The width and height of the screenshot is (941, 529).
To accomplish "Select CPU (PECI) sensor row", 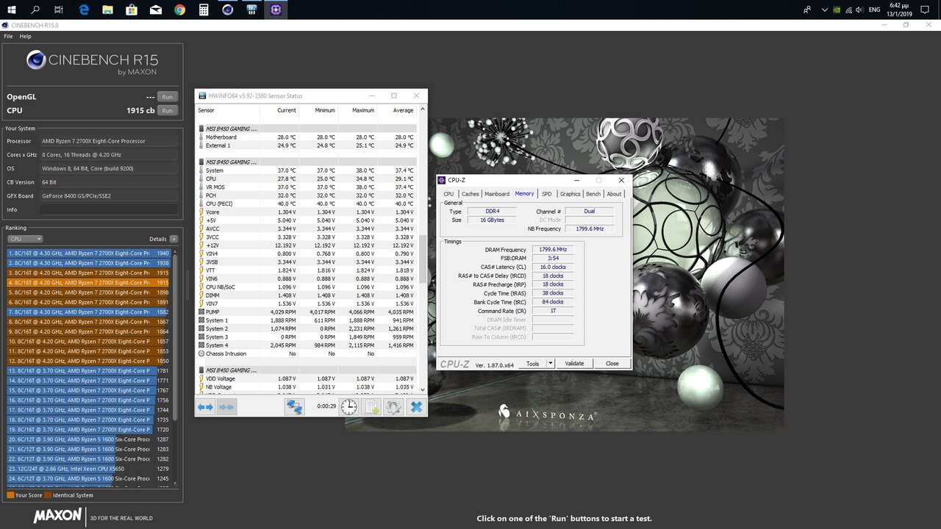I will tap(307, 204).
